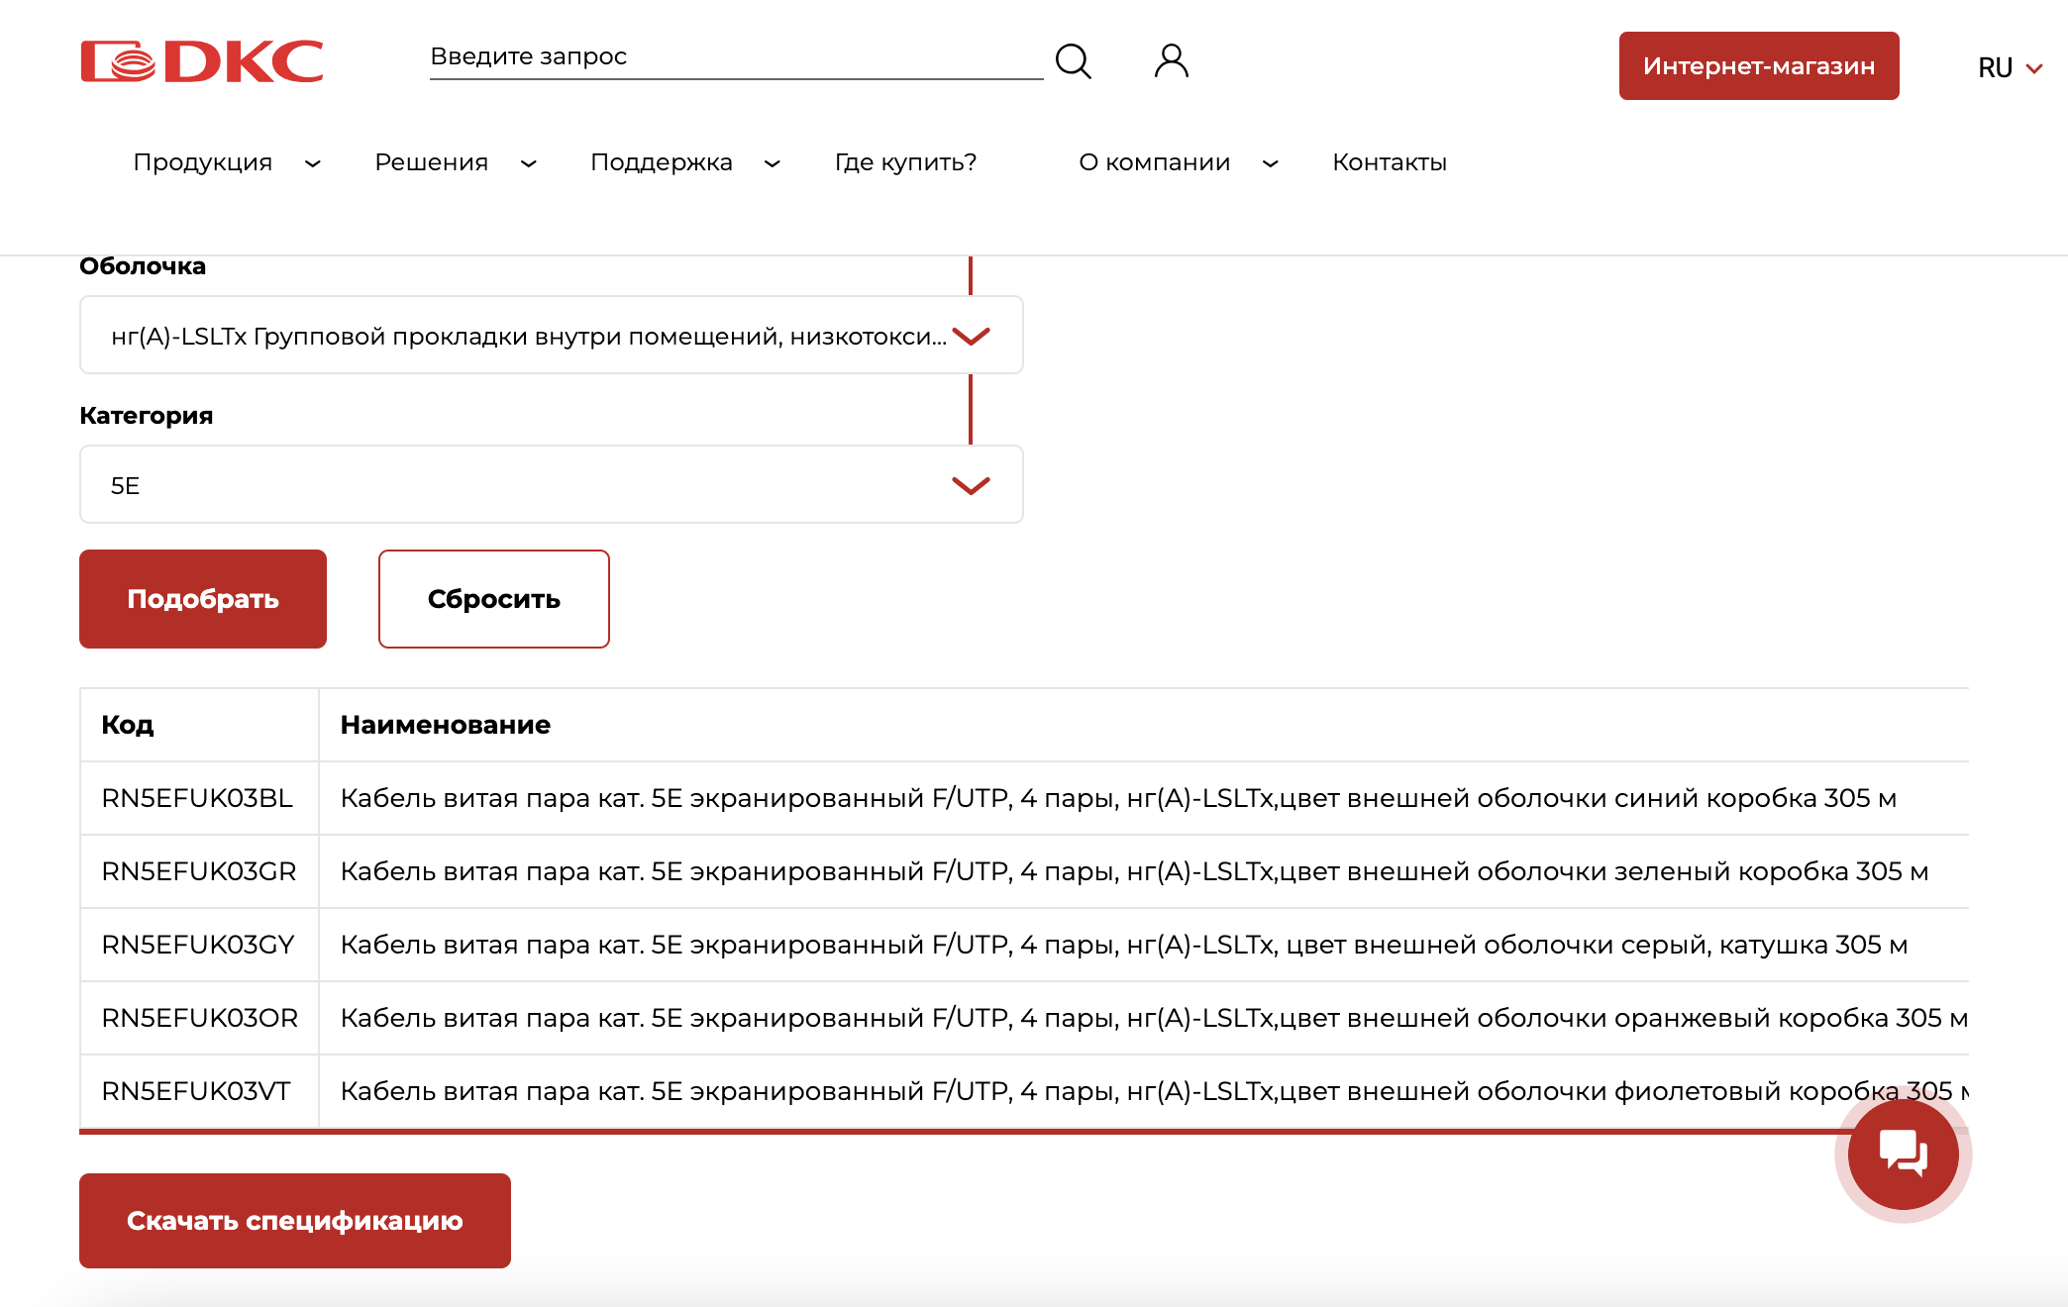The height and width of the screenshot is (1307, 2068).
Task: Click the search magnifier icon
Action: pos(1074,61)
